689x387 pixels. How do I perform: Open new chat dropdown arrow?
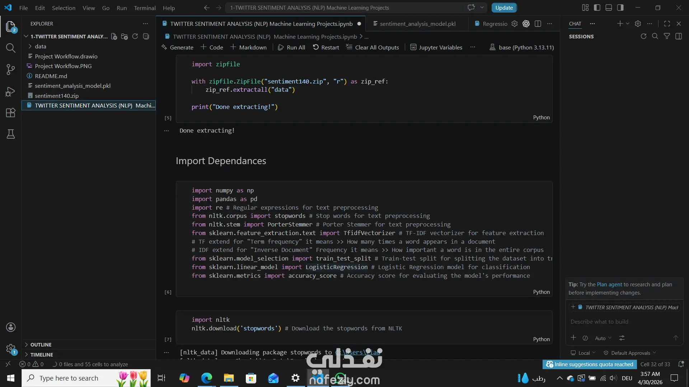point(628,24)
